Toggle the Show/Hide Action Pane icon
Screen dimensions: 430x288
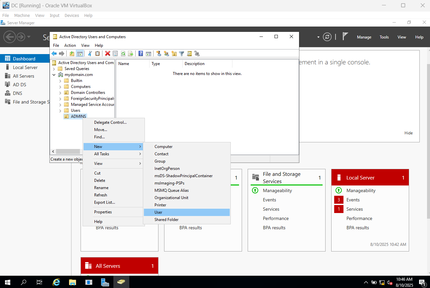149,53
